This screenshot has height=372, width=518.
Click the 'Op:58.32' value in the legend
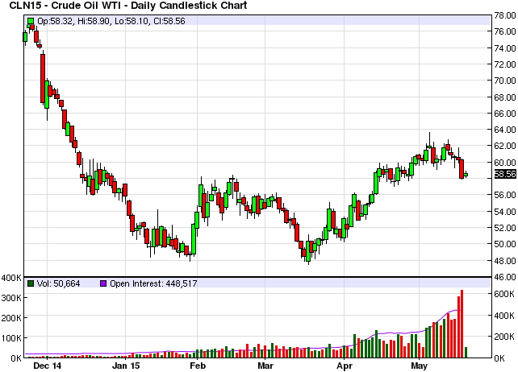(55, 21)
